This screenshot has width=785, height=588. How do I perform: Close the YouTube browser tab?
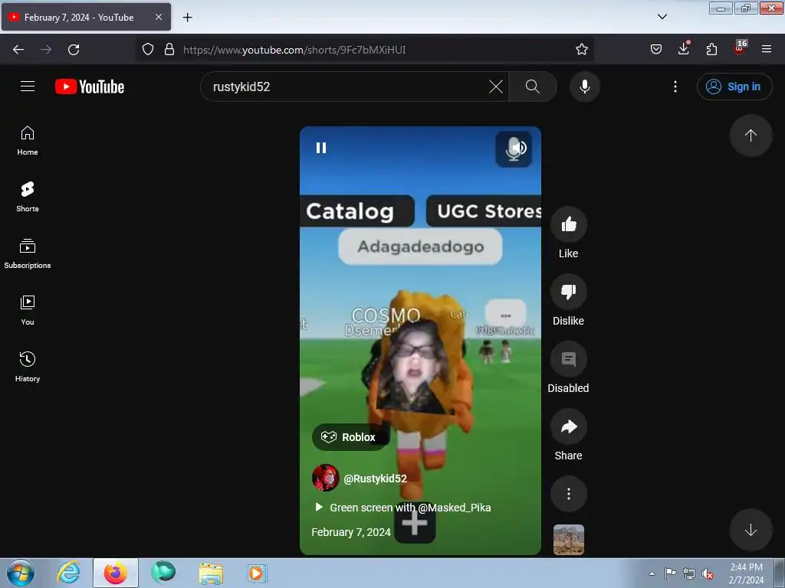pos(158,17)
